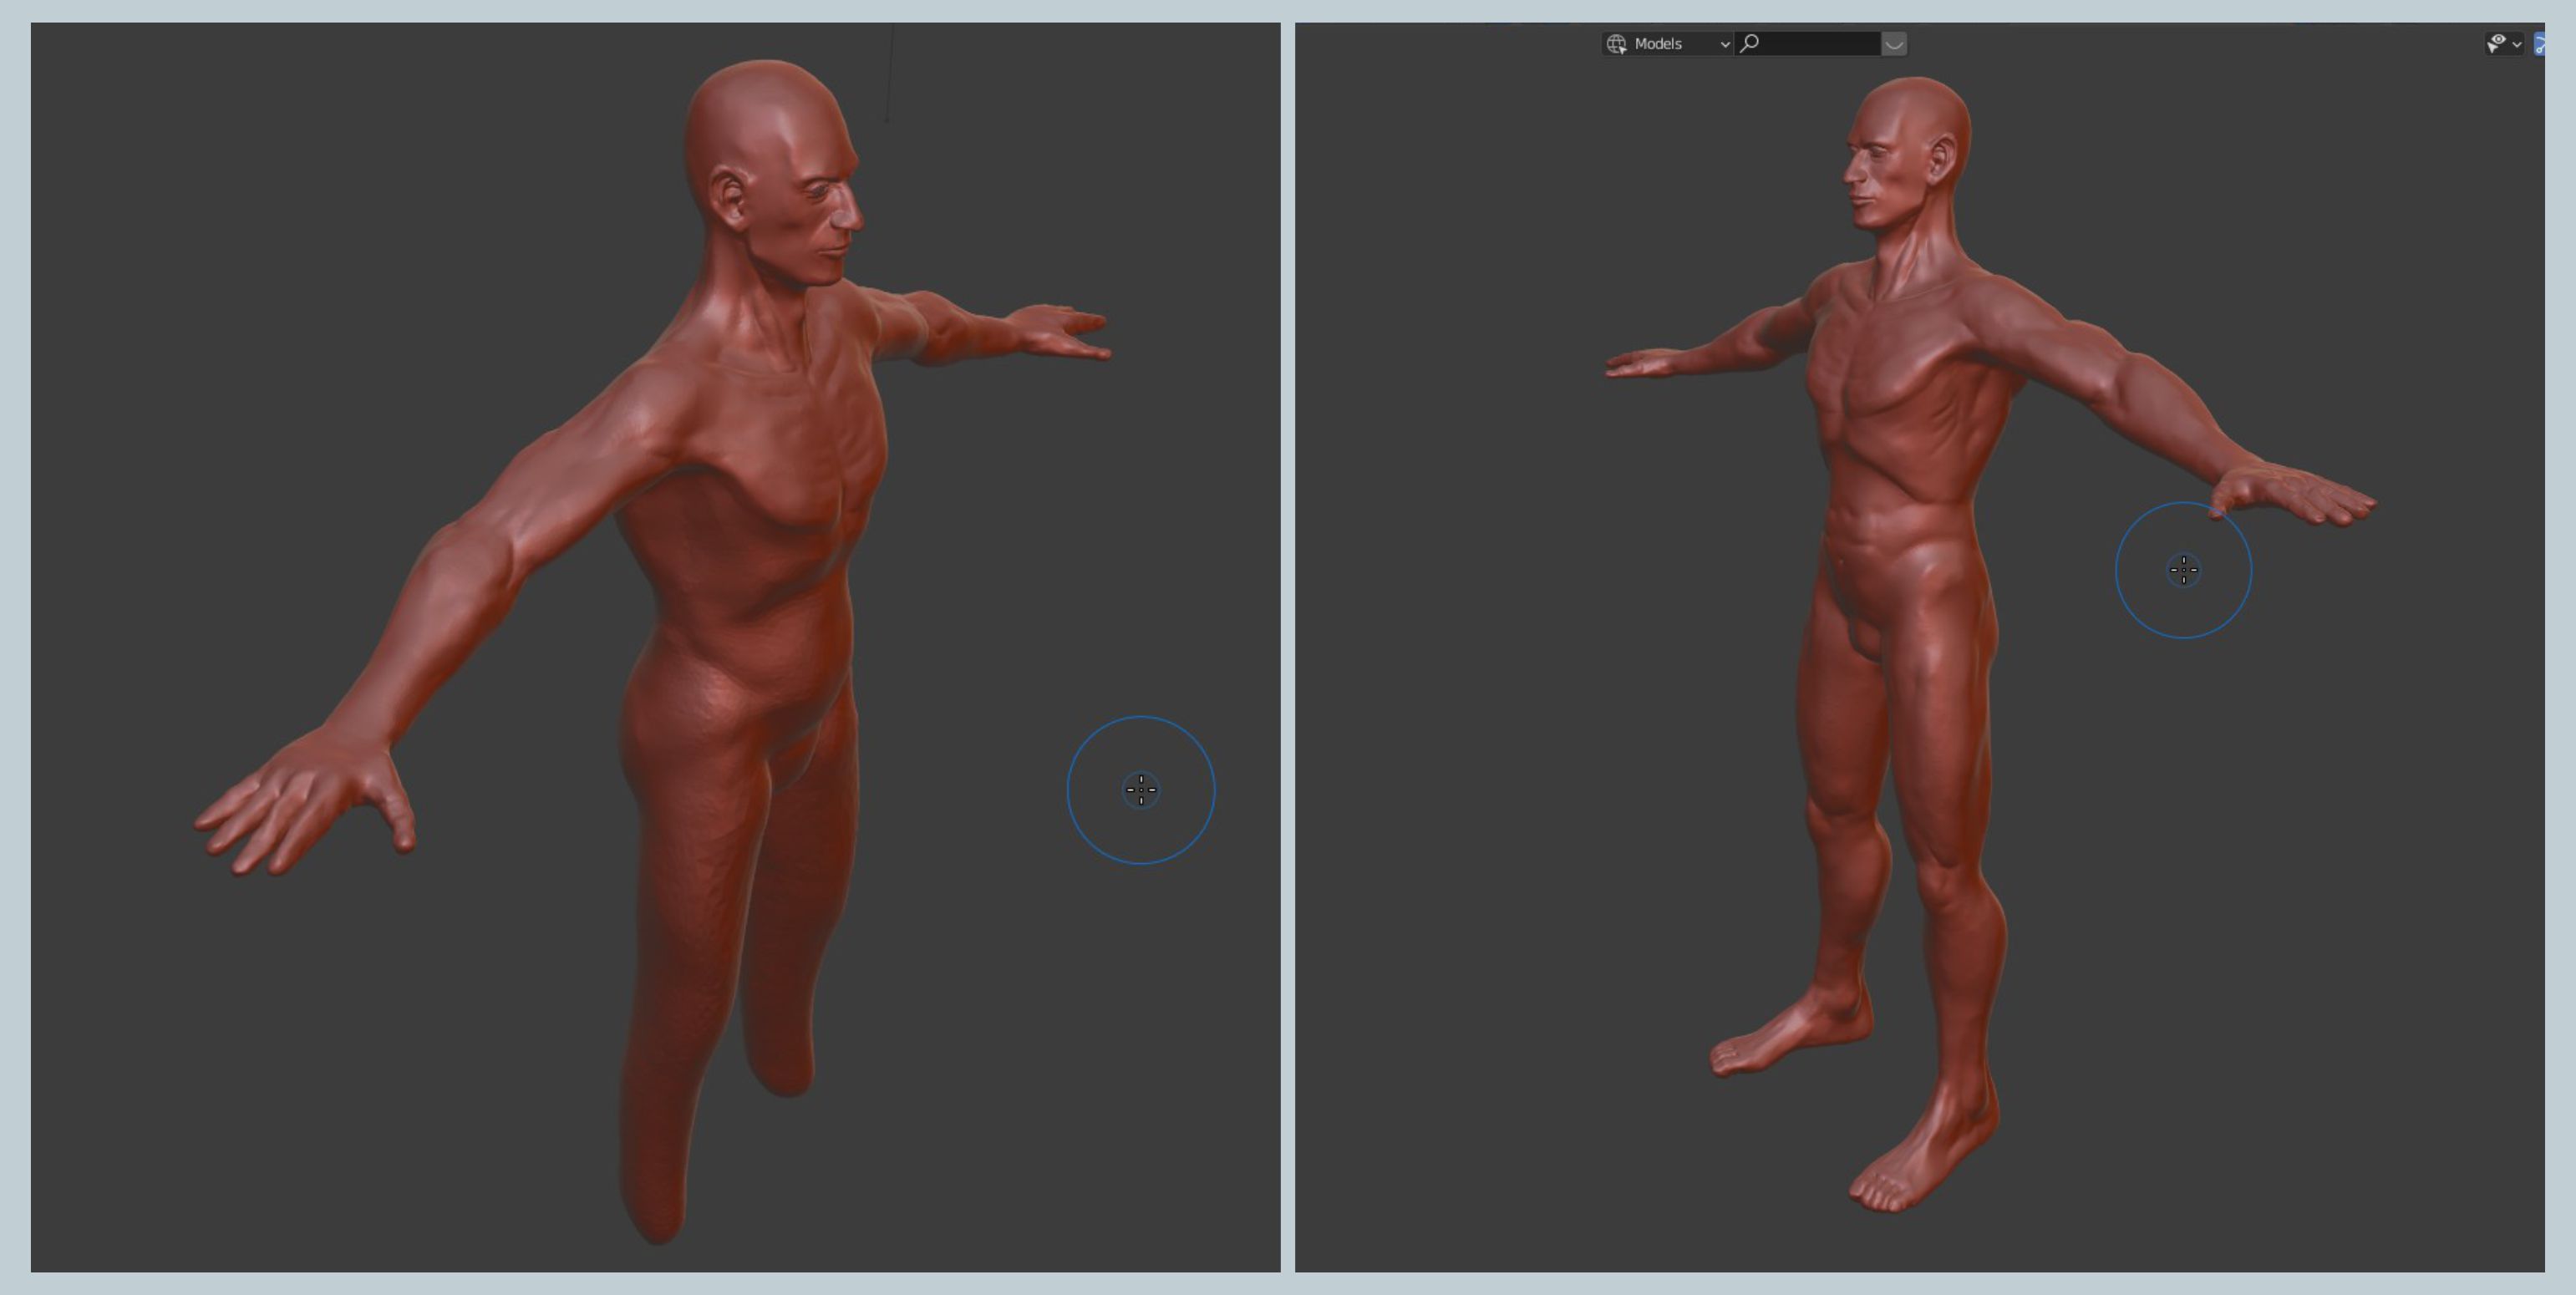Screen dimensions: 2576x1295
Task: Open the object visibility and selectability popover
Action: tap(2504, 44)
